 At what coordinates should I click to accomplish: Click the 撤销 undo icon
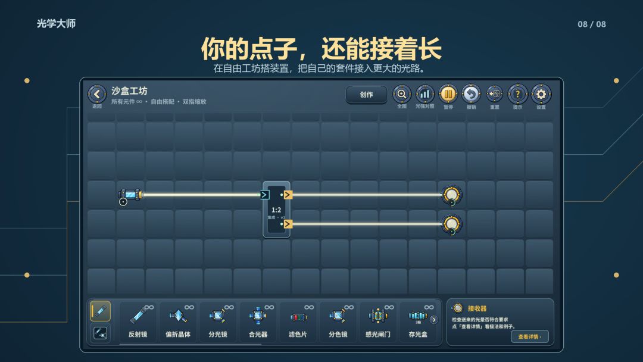[x=471, y=94]
